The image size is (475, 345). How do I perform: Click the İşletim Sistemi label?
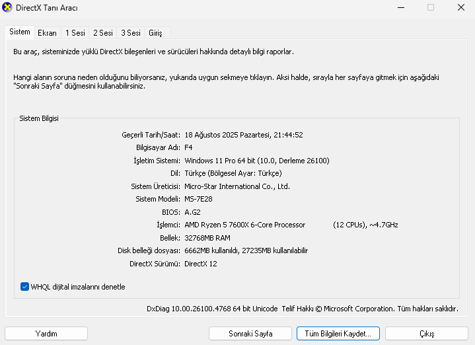157,161
